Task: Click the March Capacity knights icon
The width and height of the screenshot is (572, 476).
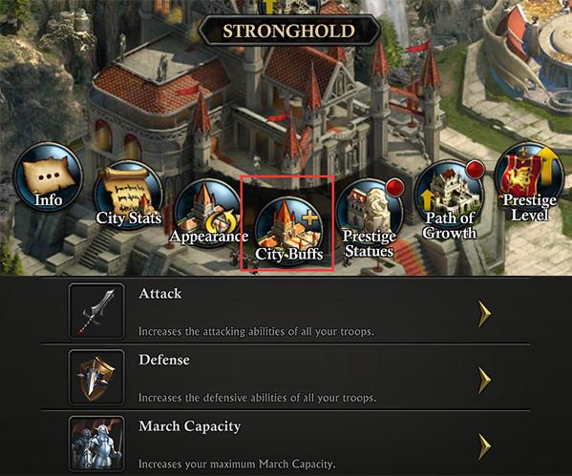Action: coord(96,444)
